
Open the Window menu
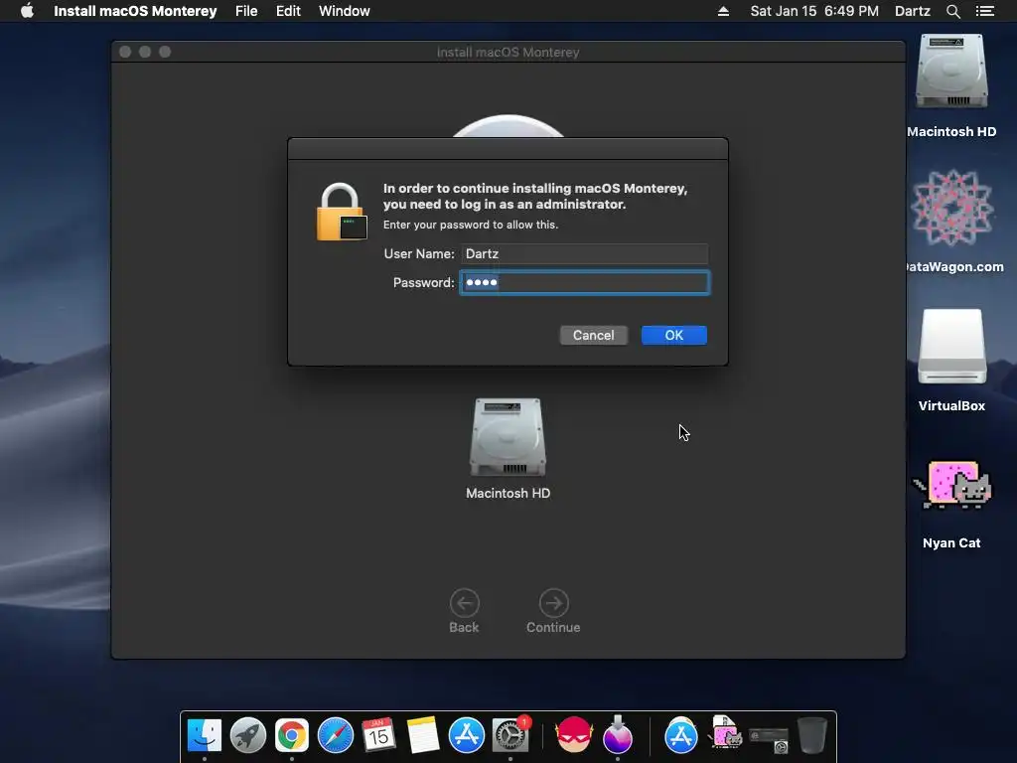pyautogui.click(x=345, y=11)
